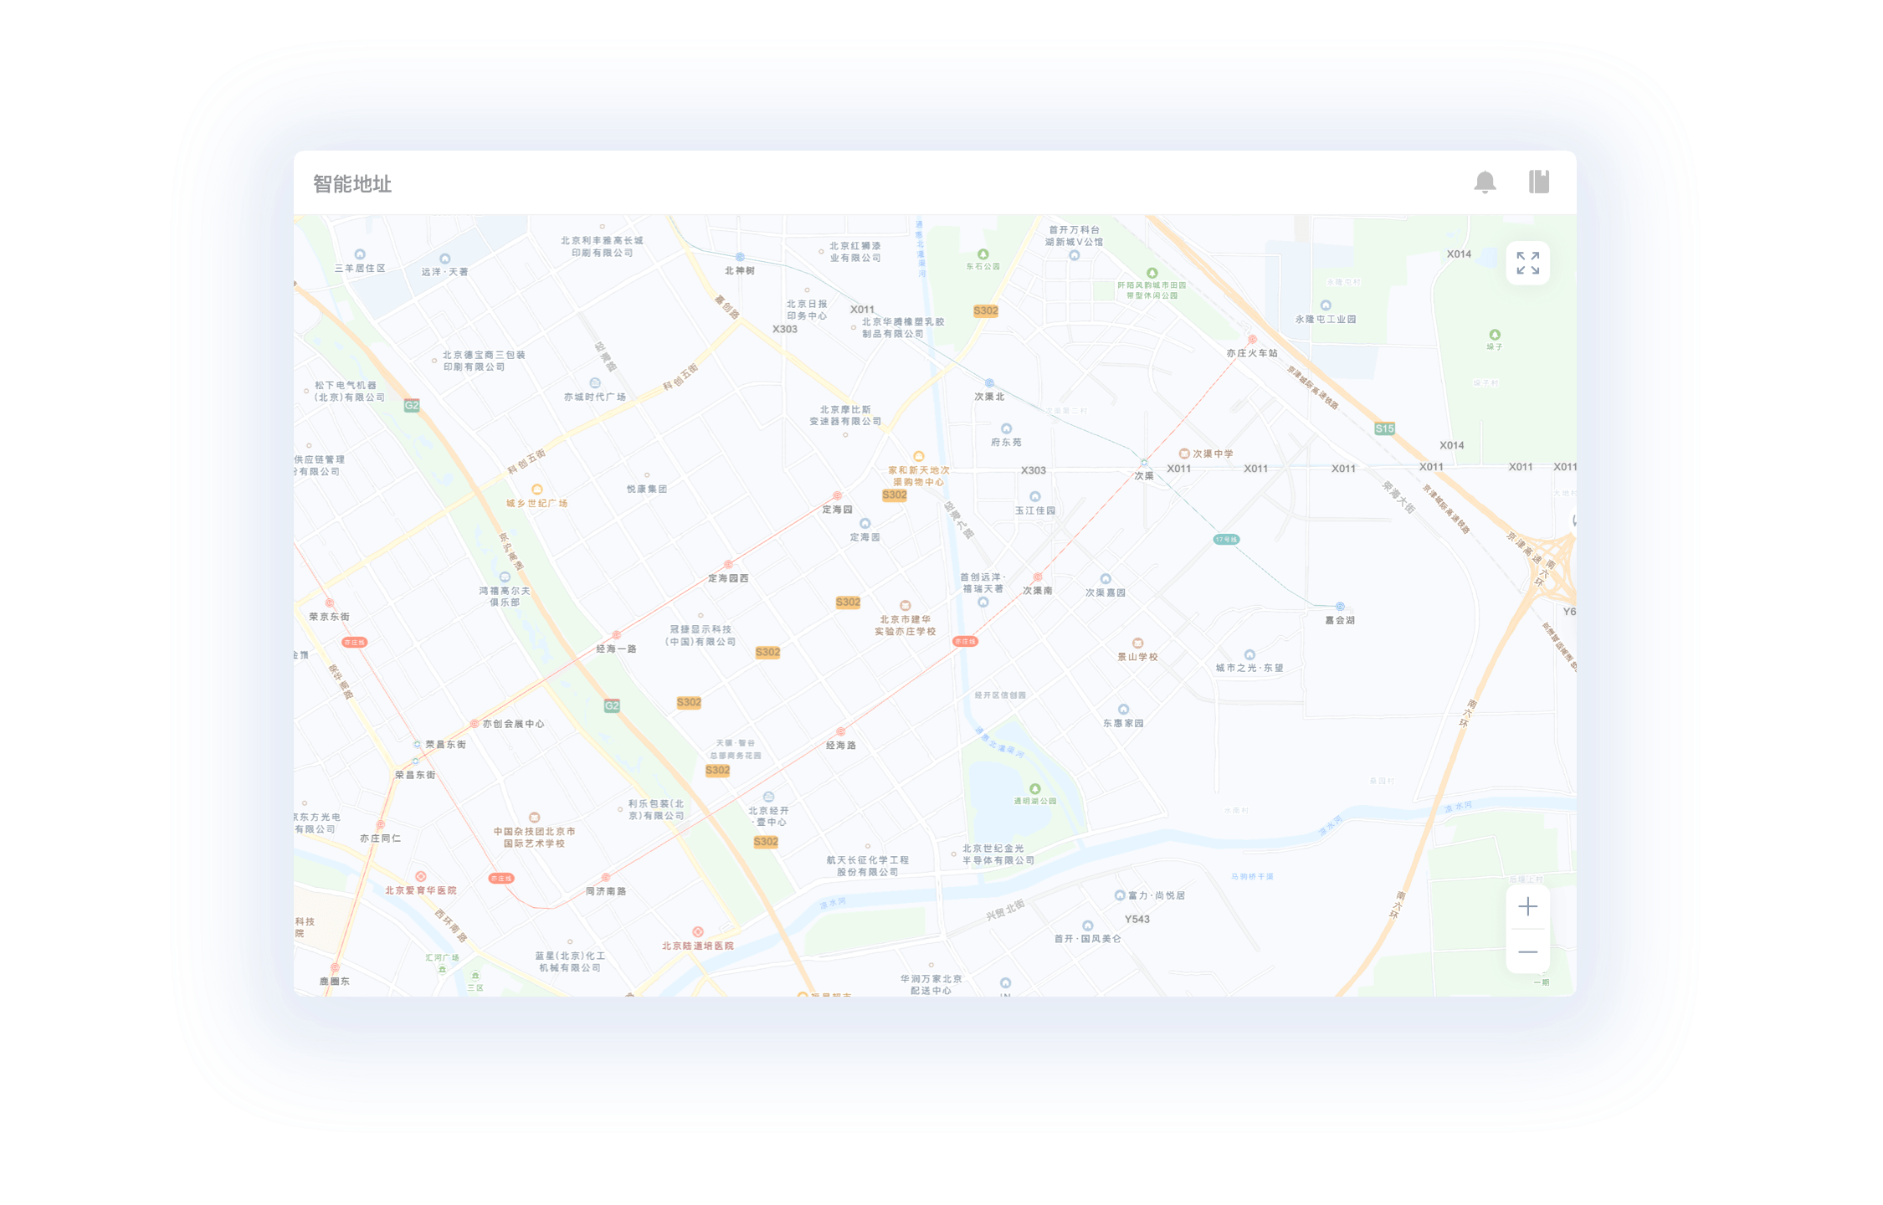Screen dimensions: 1883x1205
Task: Select the 通明湖公园 park marker
Action: tap(1035, 789)
